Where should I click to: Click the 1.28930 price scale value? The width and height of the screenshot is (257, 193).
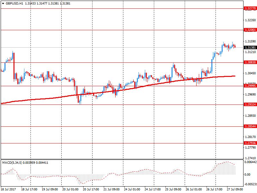click(251, 116)
